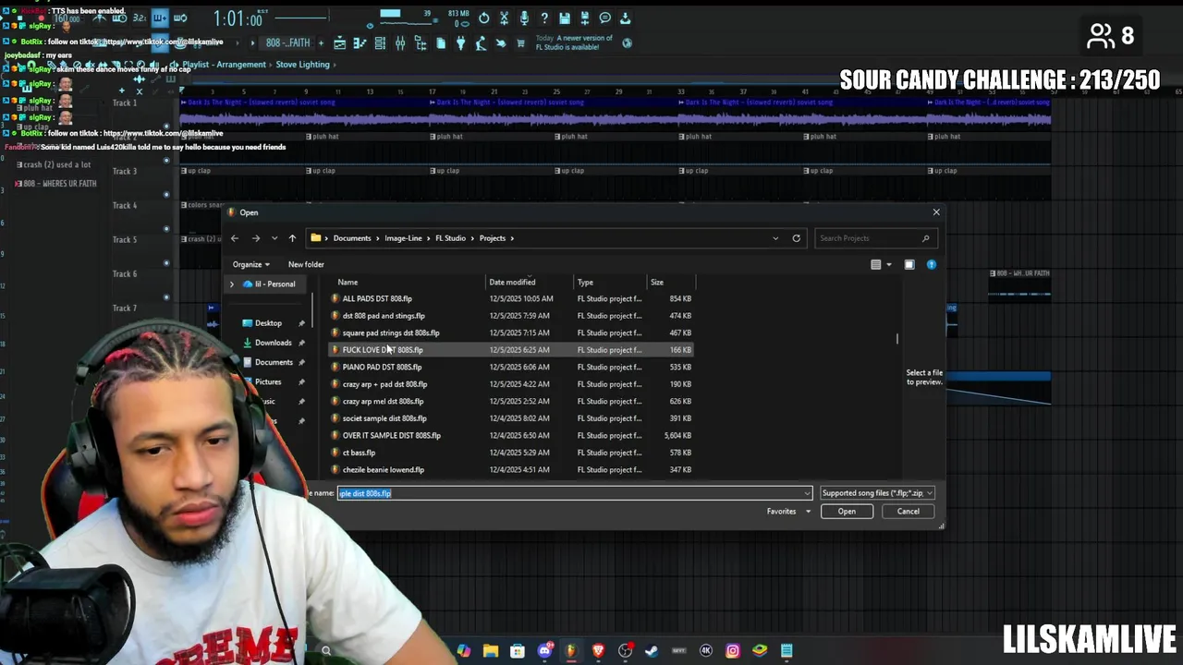
Task: Open the file name history dropdown arrow
Action: [807, 493]
